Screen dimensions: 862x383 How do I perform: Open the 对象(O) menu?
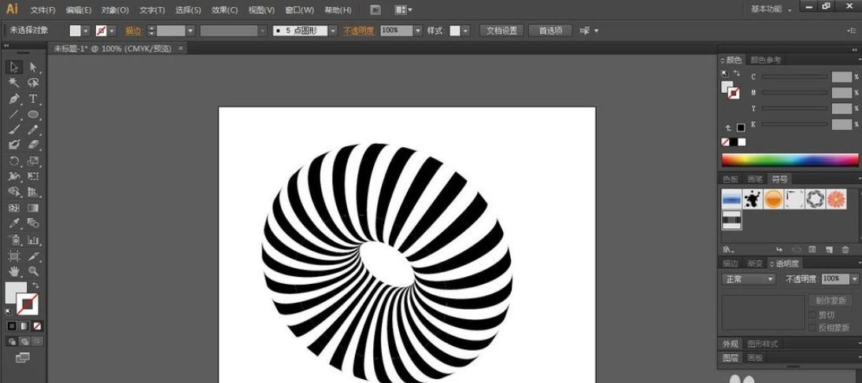coord(115,10)
